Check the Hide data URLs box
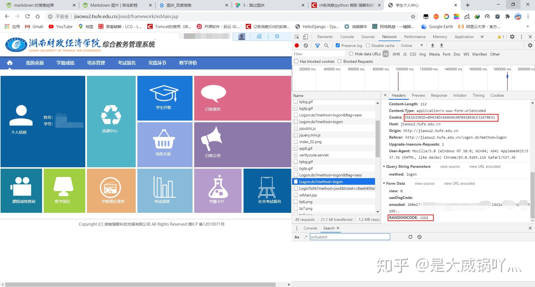Viewport: 535px width, 287px height. coord(351,54)
